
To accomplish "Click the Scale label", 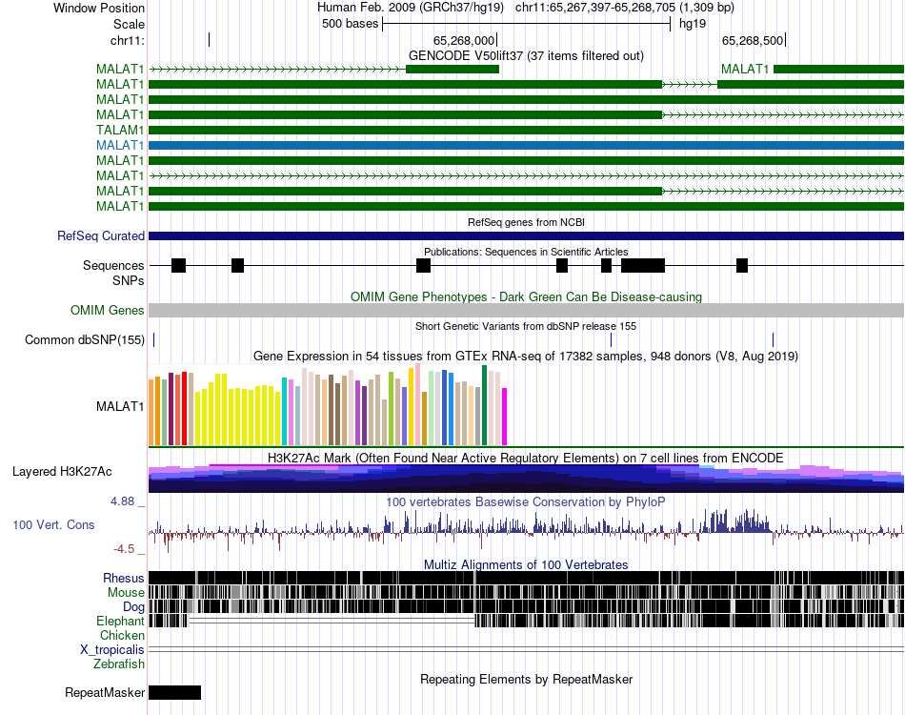I will point(130,24).
